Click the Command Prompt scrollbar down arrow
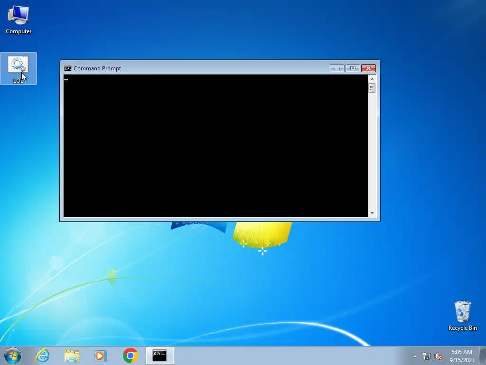The image size is (486, 365). [372, 213]
